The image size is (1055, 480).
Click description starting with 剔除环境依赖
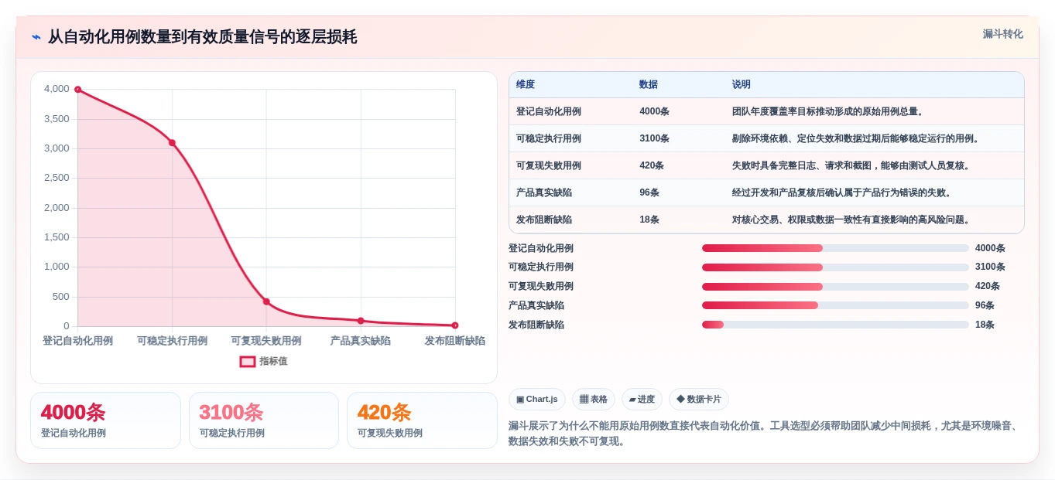[857, 138]
